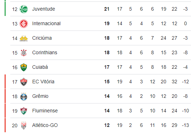The height and width of the screenshot is (134, 191).
Task: Open the Juventude team link
Action: click(x=44, y=9)
